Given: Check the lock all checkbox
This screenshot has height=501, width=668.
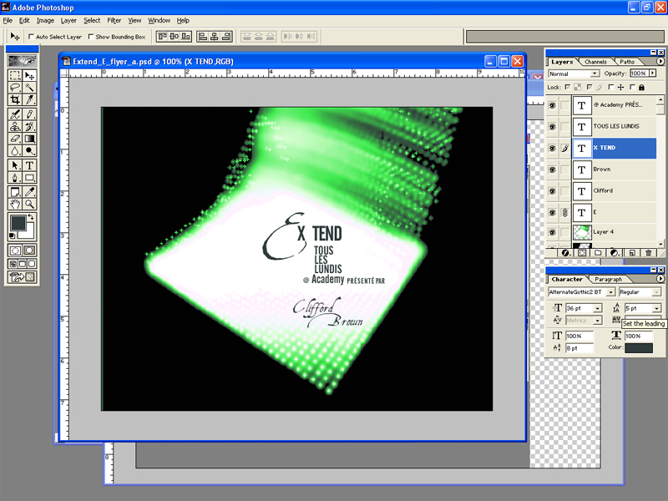Looking at the screenshot, I should pyautogui.click(x=633, y=87).
